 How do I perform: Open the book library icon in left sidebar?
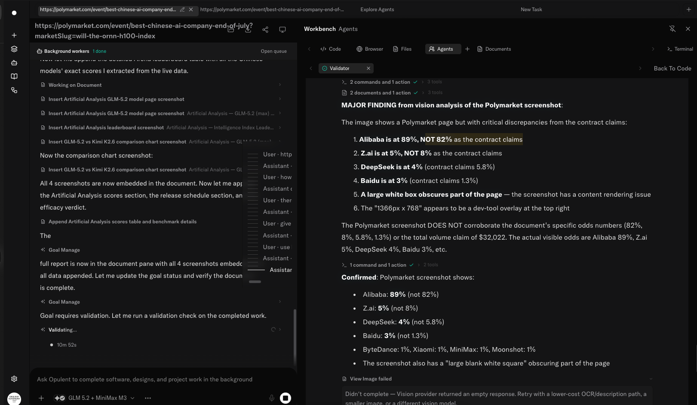coord(14,76)
